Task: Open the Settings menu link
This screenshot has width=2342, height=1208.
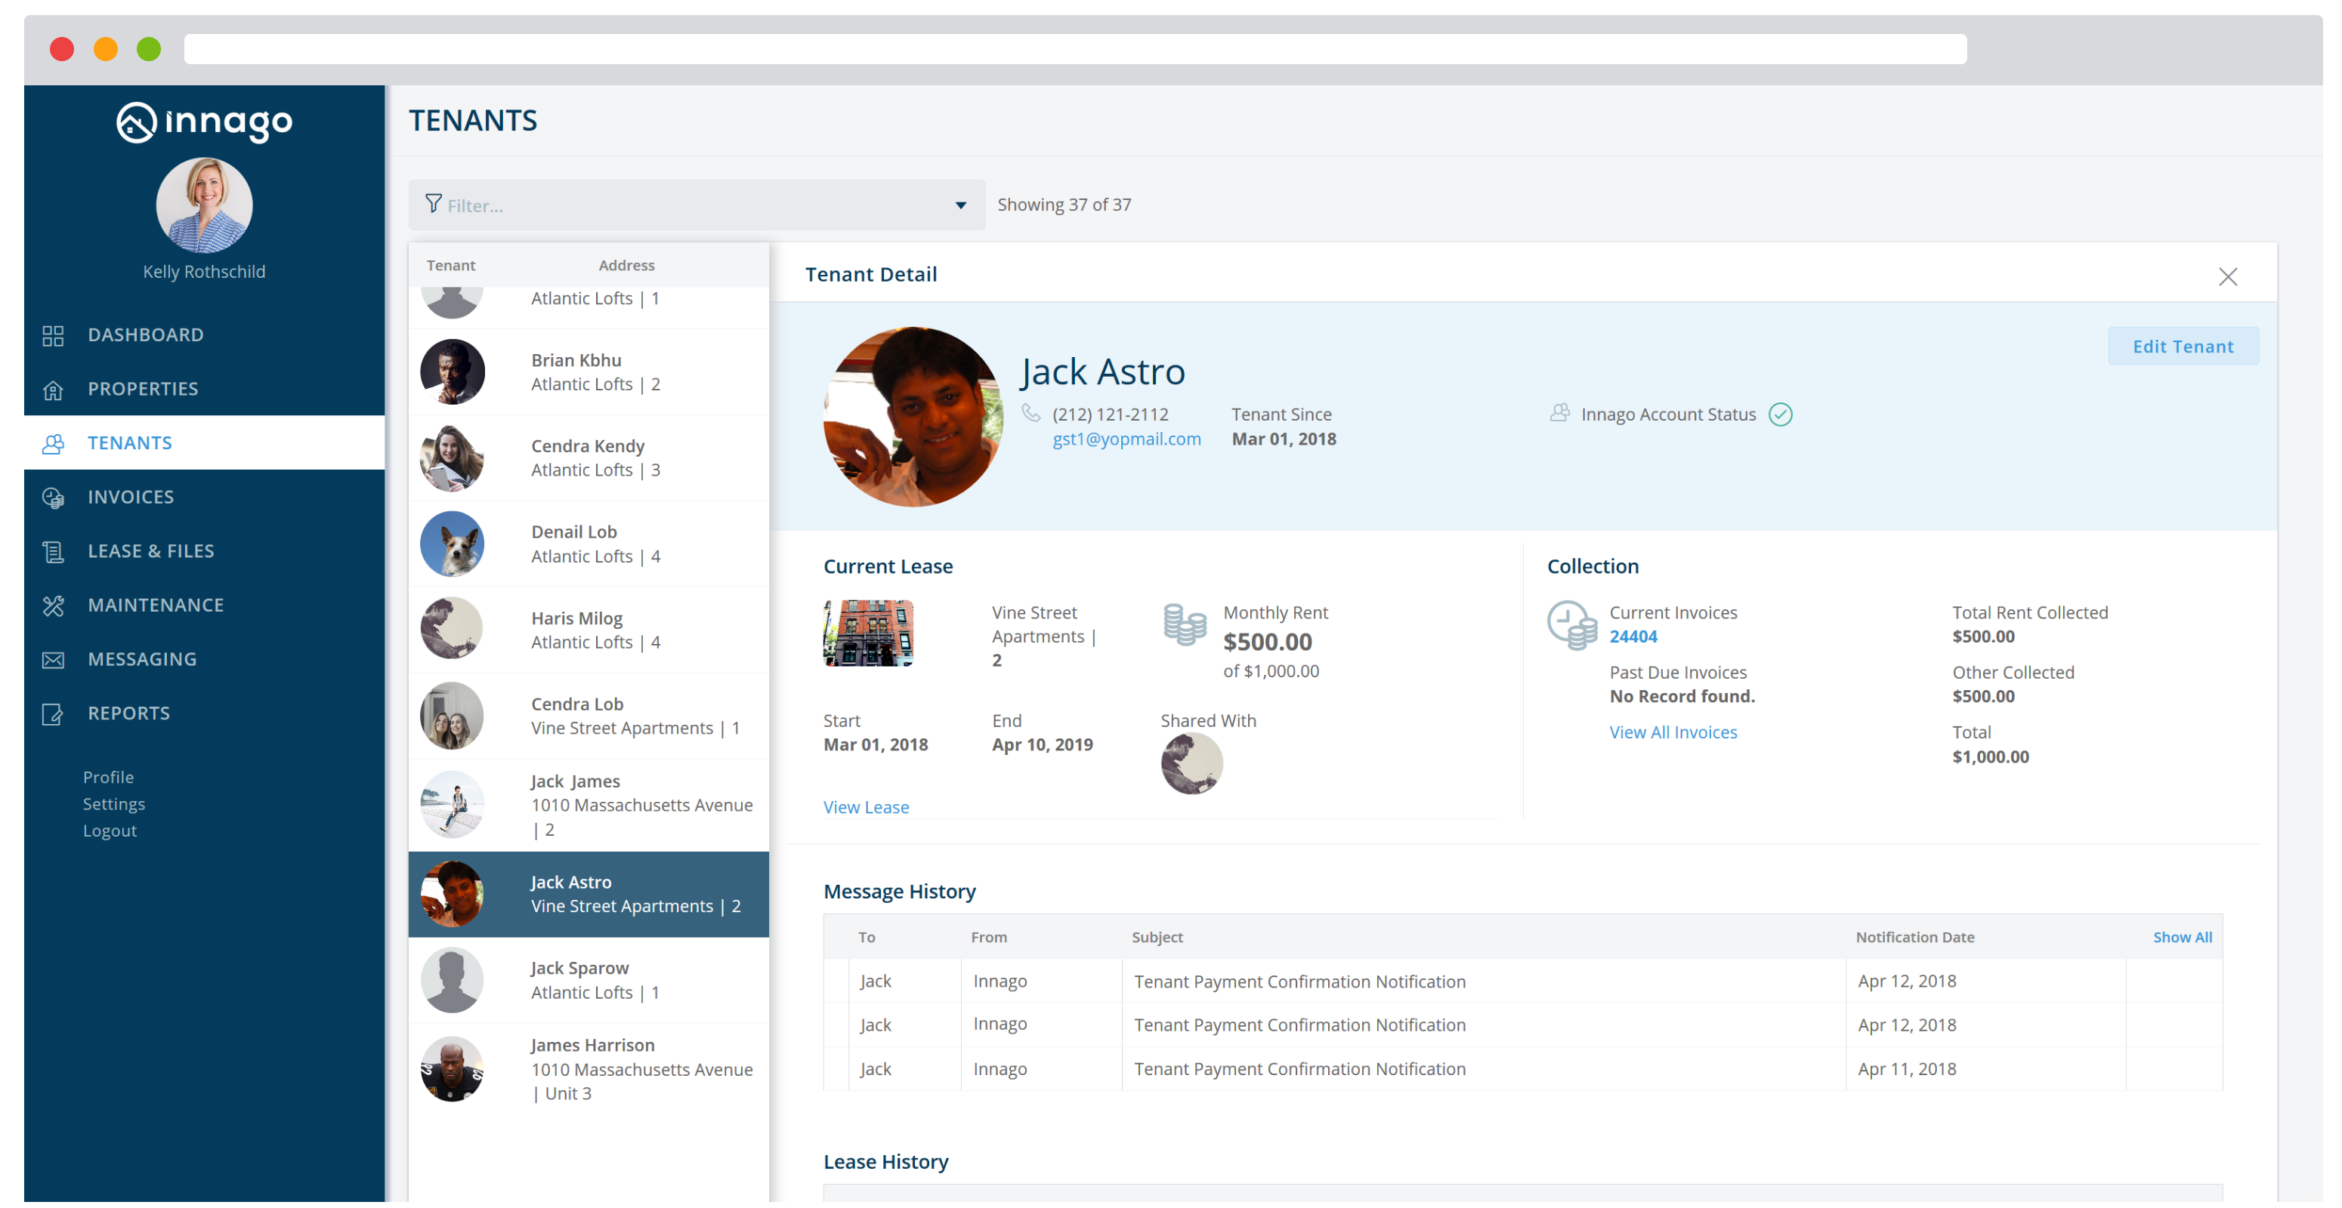Action: click(113, 804)
